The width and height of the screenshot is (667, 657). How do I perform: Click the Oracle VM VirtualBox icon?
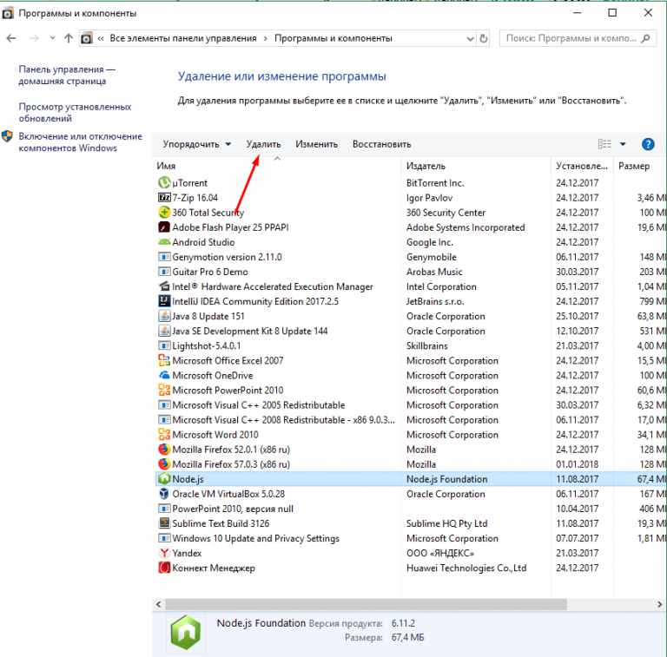tap(164, 494)
